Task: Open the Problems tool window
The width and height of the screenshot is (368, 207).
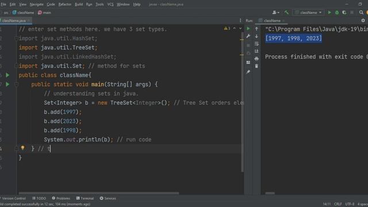Action: pos(61,198)
